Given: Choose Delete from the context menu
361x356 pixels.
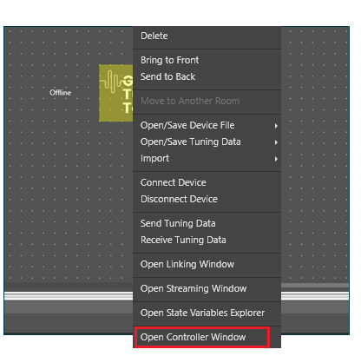Looking at the screenshot, I should [207, 36].
